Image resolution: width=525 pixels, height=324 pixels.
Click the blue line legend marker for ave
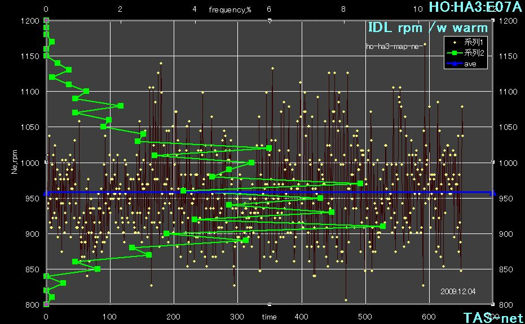click(455, 64)
